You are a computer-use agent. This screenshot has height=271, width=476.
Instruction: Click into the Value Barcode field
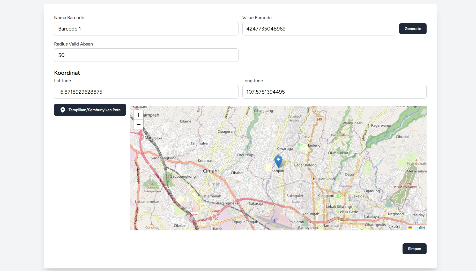tap(318, 29)
